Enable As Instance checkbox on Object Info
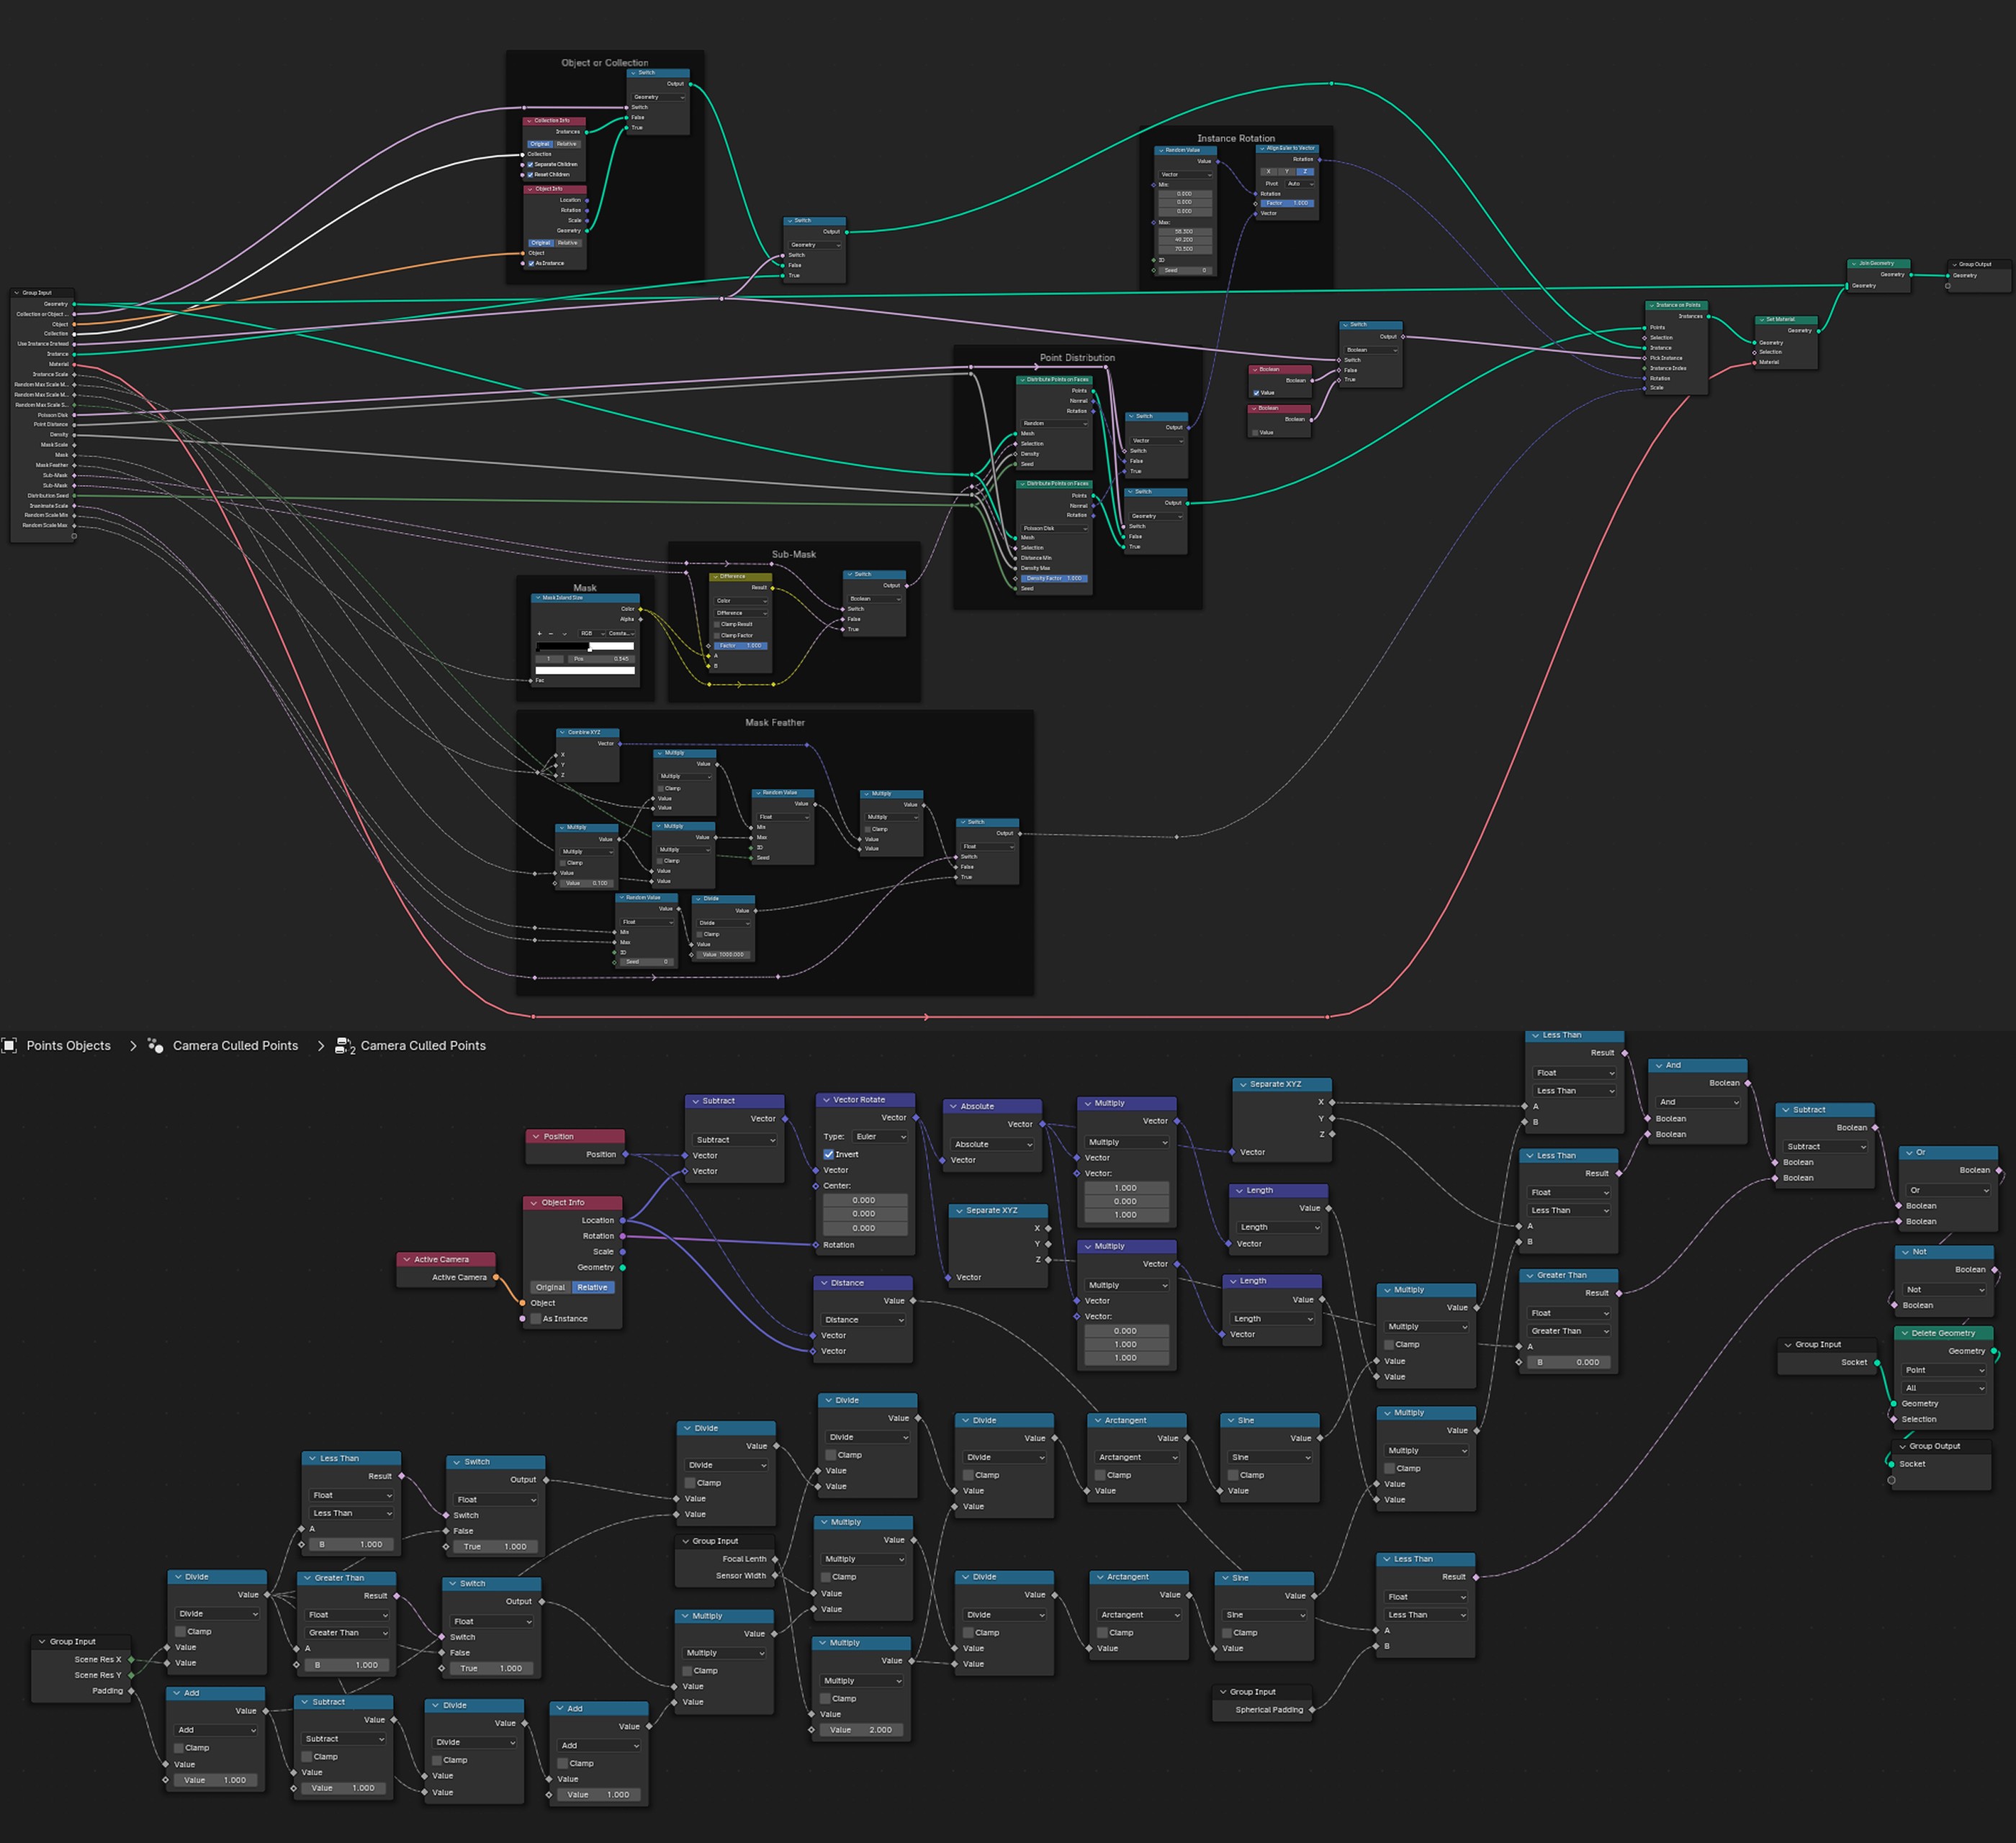The width and height of the screenshot is (2016, 1843). coord(536,1318)
